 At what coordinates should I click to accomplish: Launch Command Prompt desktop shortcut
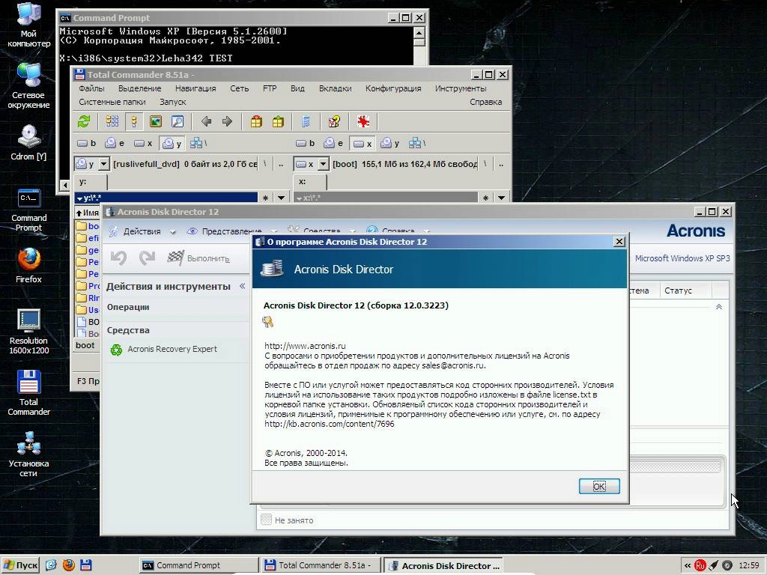tap(29, 210)
